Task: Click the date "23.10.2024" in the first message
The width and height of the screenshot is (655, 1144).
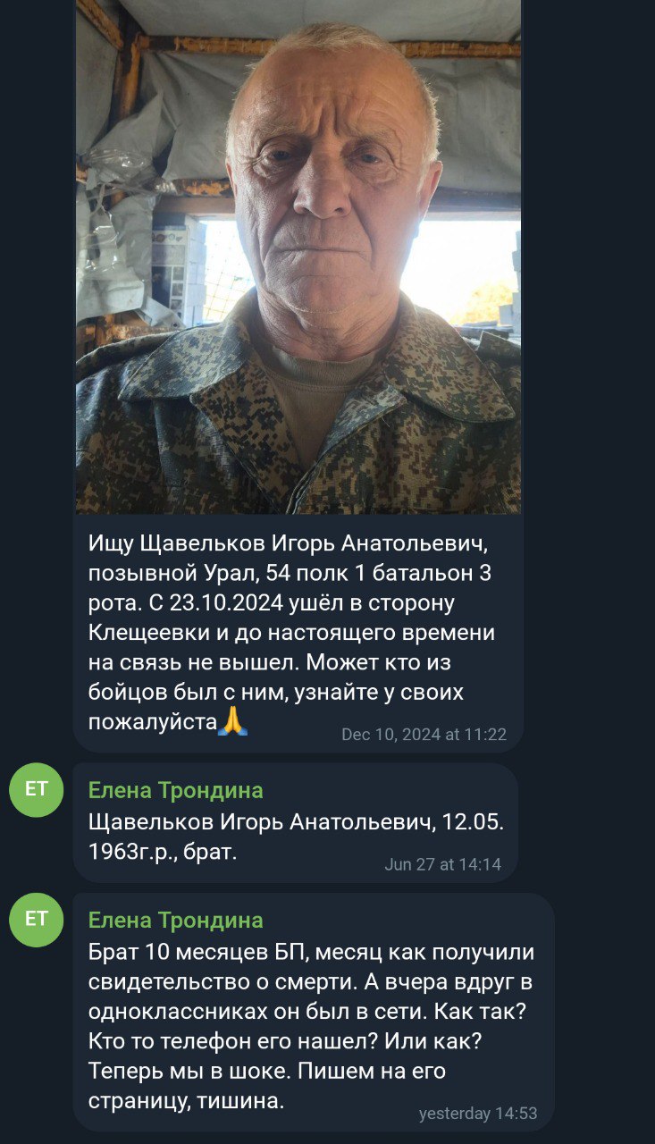Action: tap(234, 603)
